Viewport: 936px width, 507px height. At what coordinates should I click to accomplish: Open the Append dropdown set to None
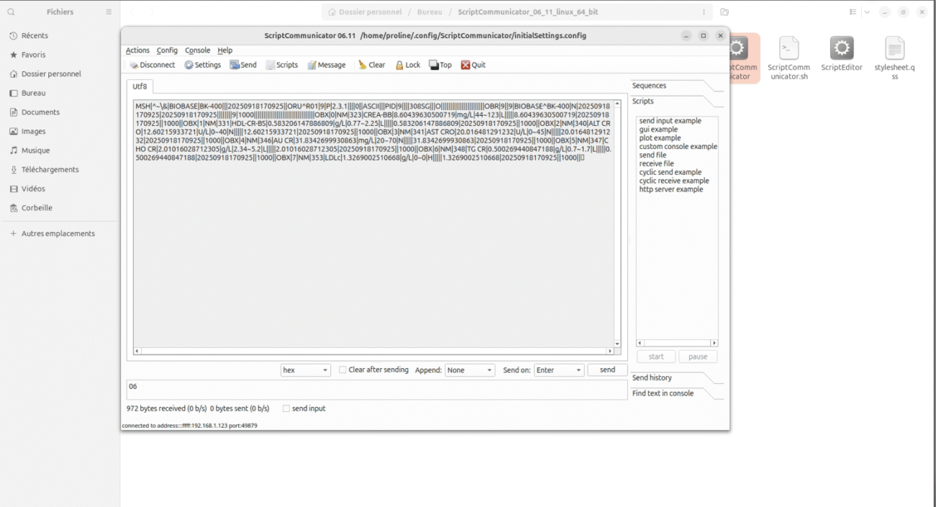coord(469,370)
